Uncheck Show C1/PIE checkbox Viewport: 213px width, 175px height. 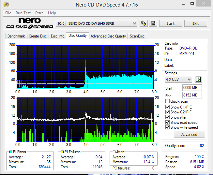[168, 107]
